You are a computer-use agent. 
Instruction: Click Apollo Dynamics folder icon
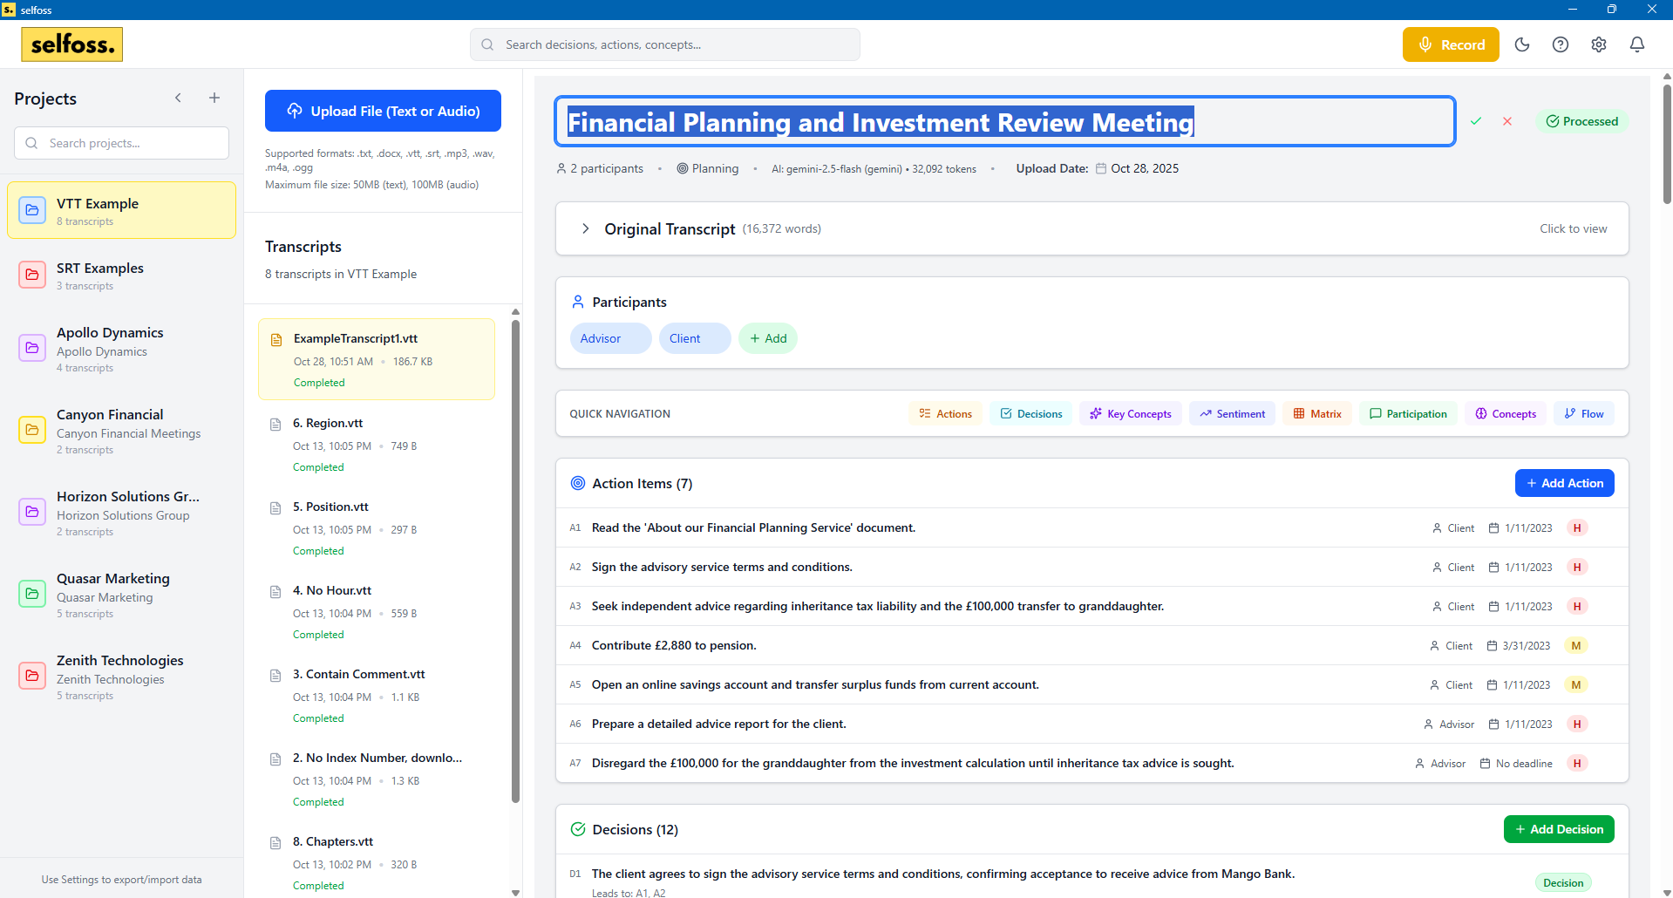[32, 348]
